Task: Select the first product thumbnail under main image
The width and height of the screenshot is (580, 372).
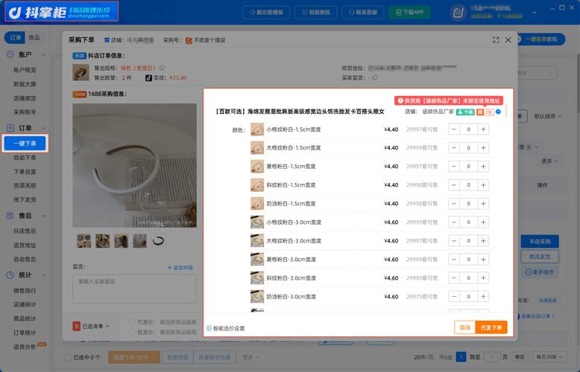Action: [x=84, y=241]
